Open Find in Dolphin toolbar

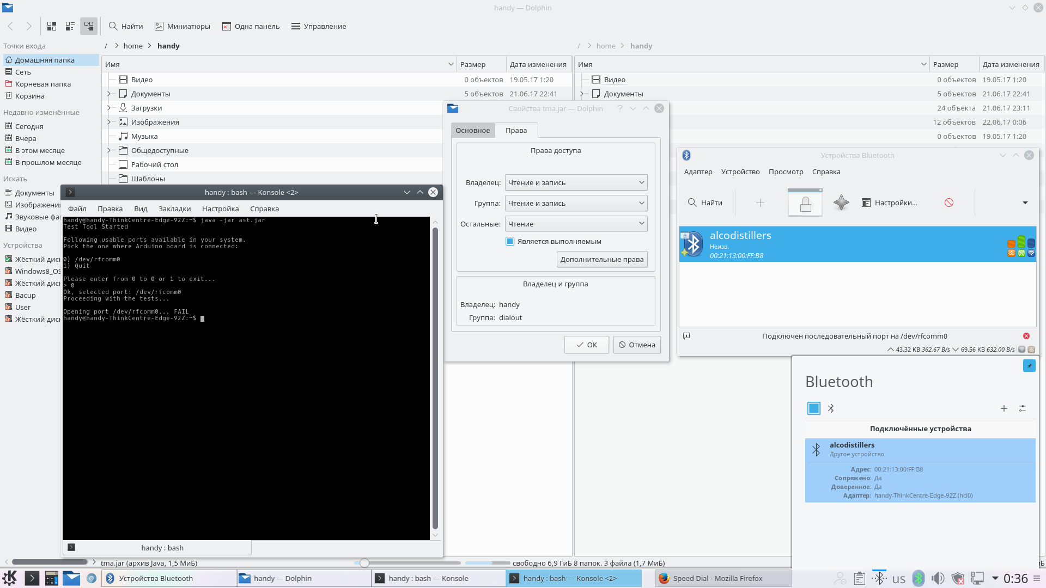click(126, 26)
